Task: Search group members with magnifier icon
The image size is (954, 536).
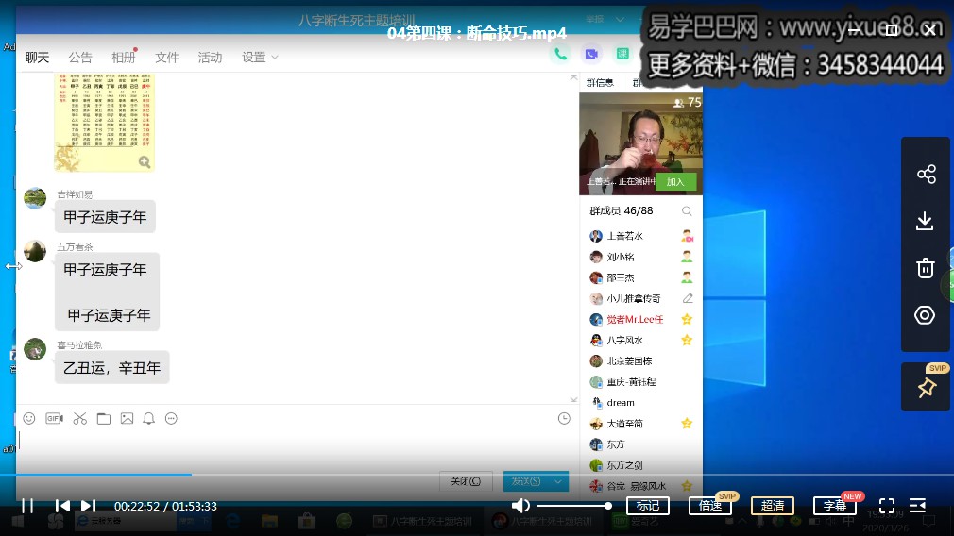Action: pos(687,211)
